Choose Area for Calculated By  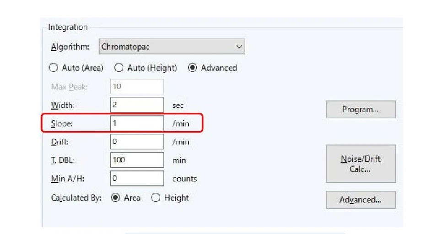[x=116, y=198]
